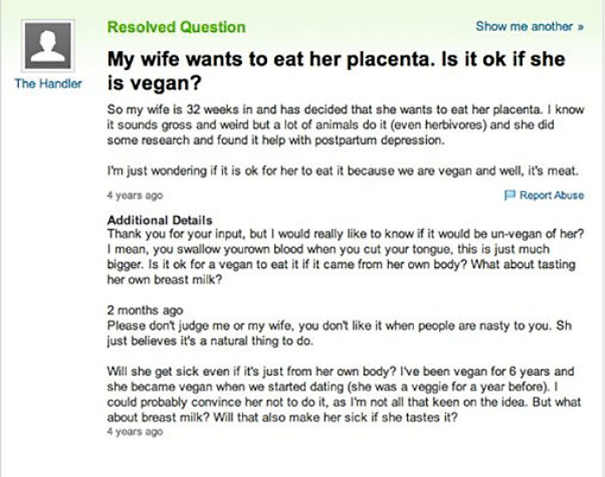This screenshot has height=477, width=605.
Task: Click paragraph starting Please don't judge me
Action: [x=340, y=334]
